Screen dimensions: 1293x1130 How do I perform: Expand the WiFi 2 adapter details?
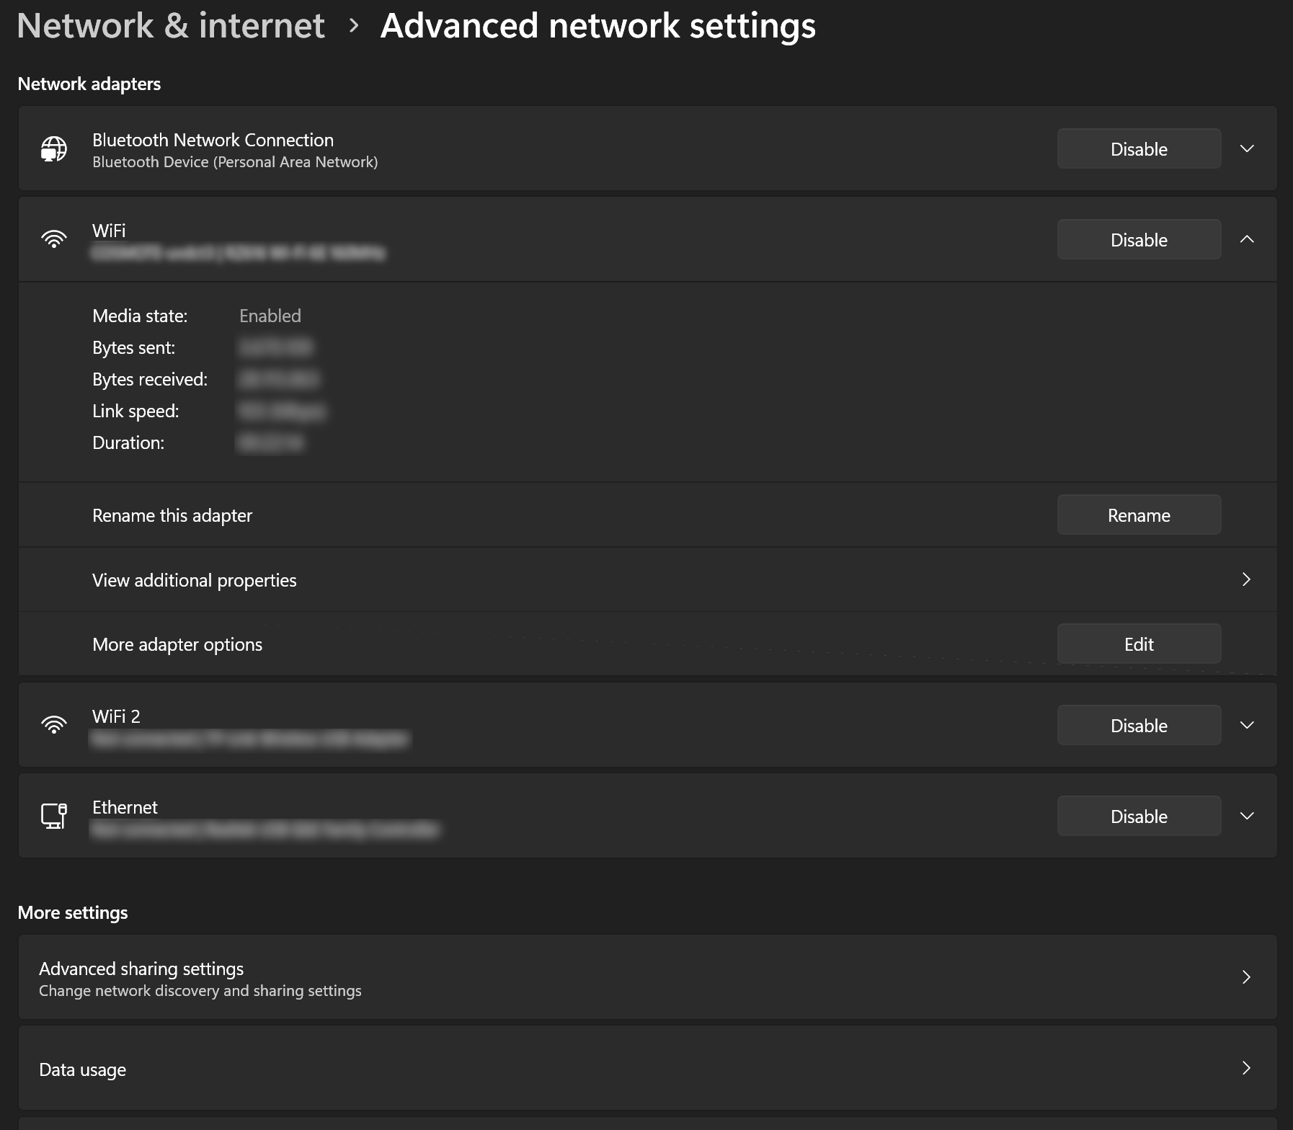pos(1247,725)
